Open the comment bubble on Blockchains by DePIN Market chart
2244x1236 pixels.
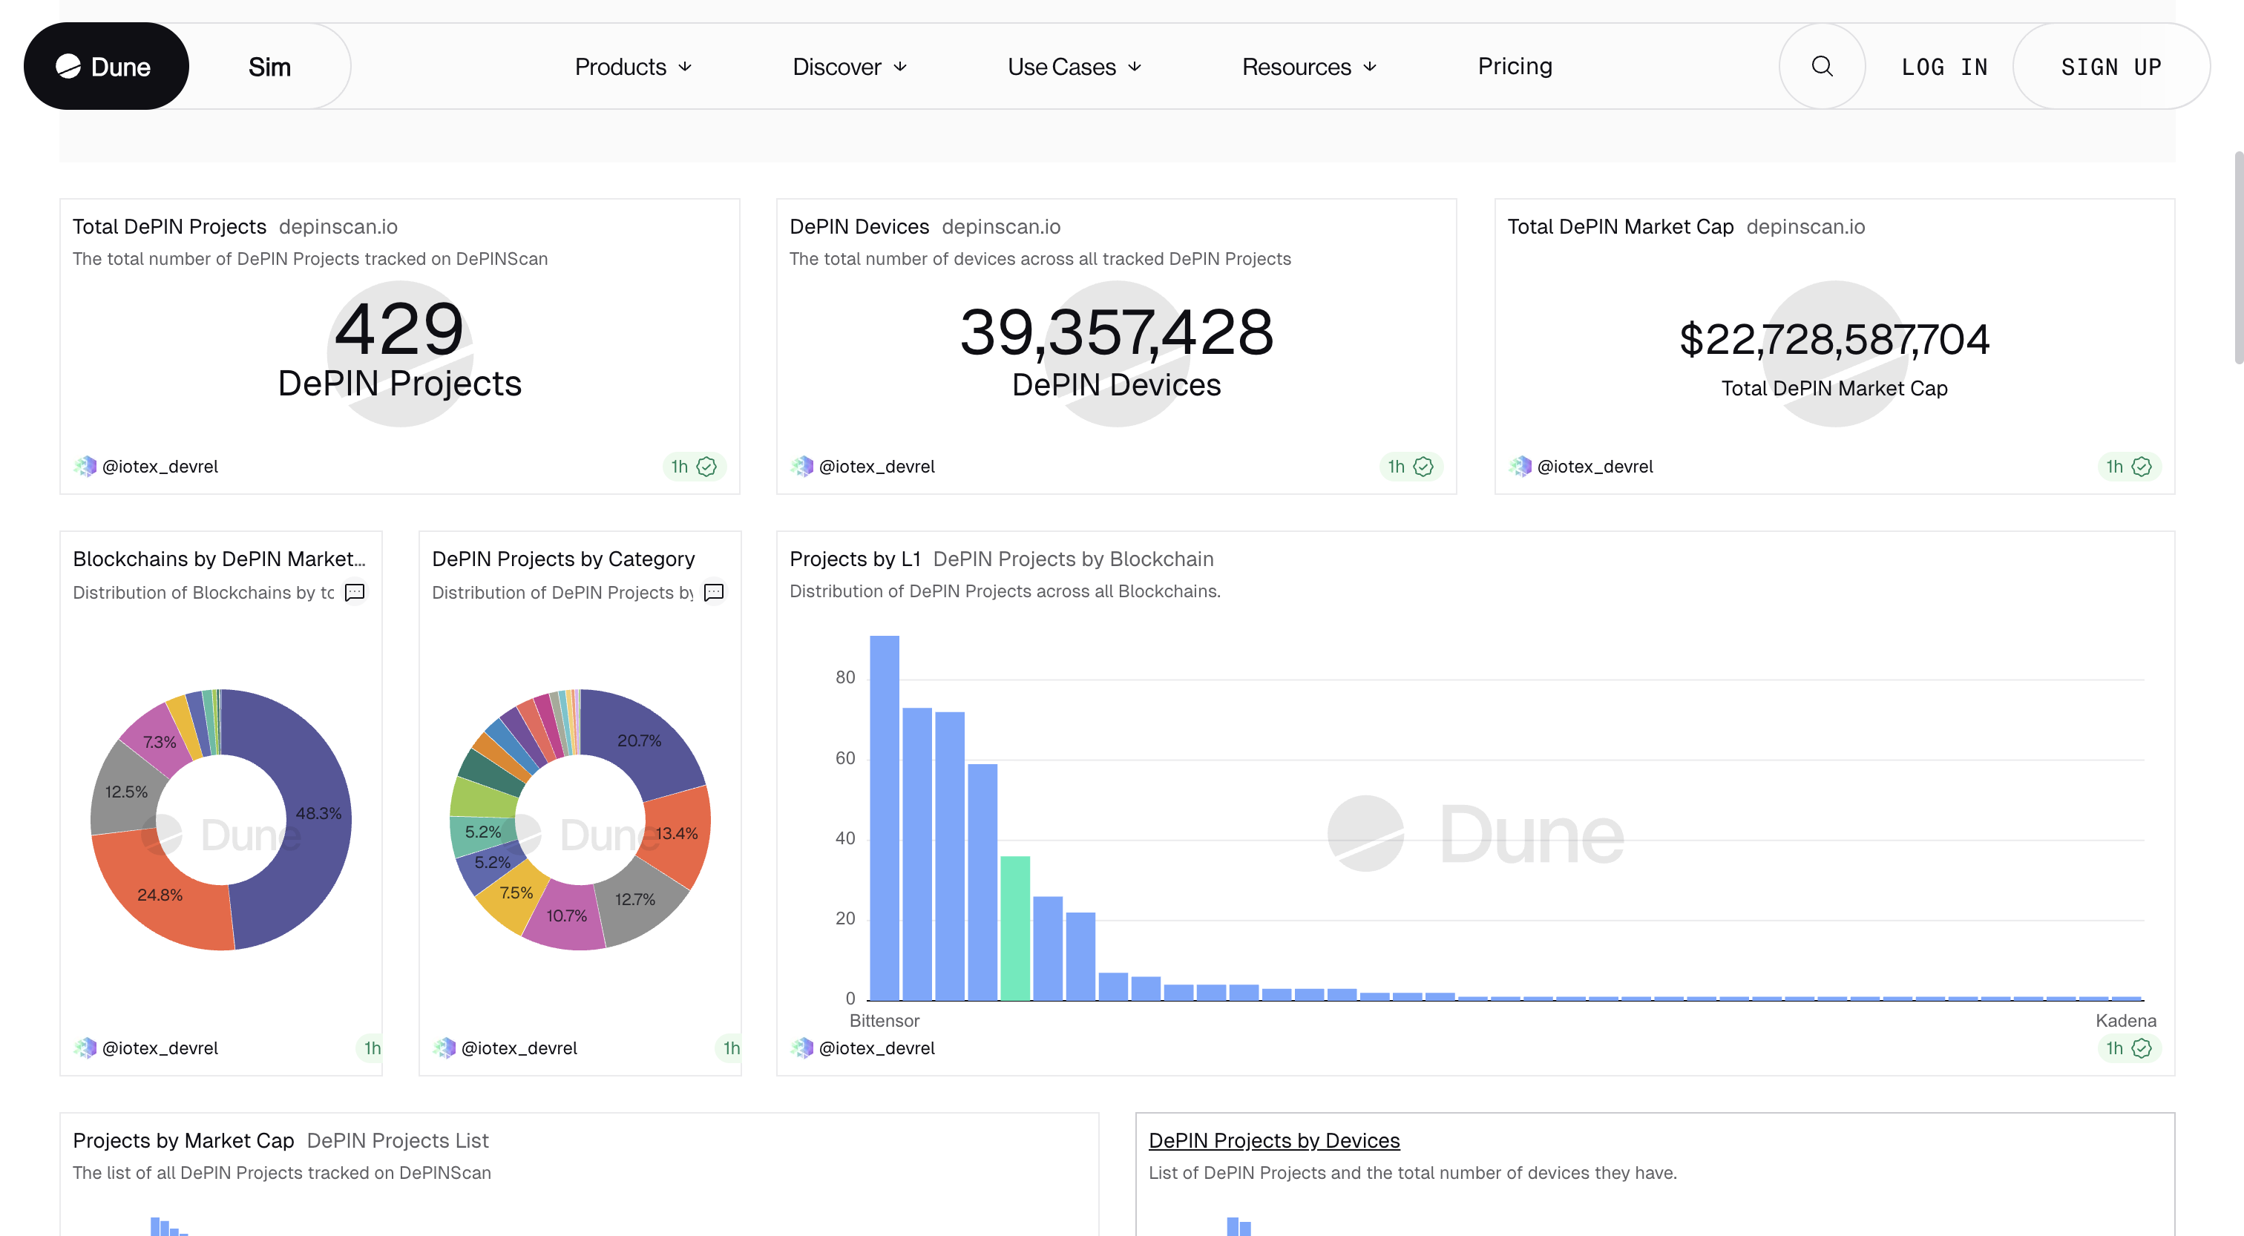pyautogui.click(x=355, y=592)
